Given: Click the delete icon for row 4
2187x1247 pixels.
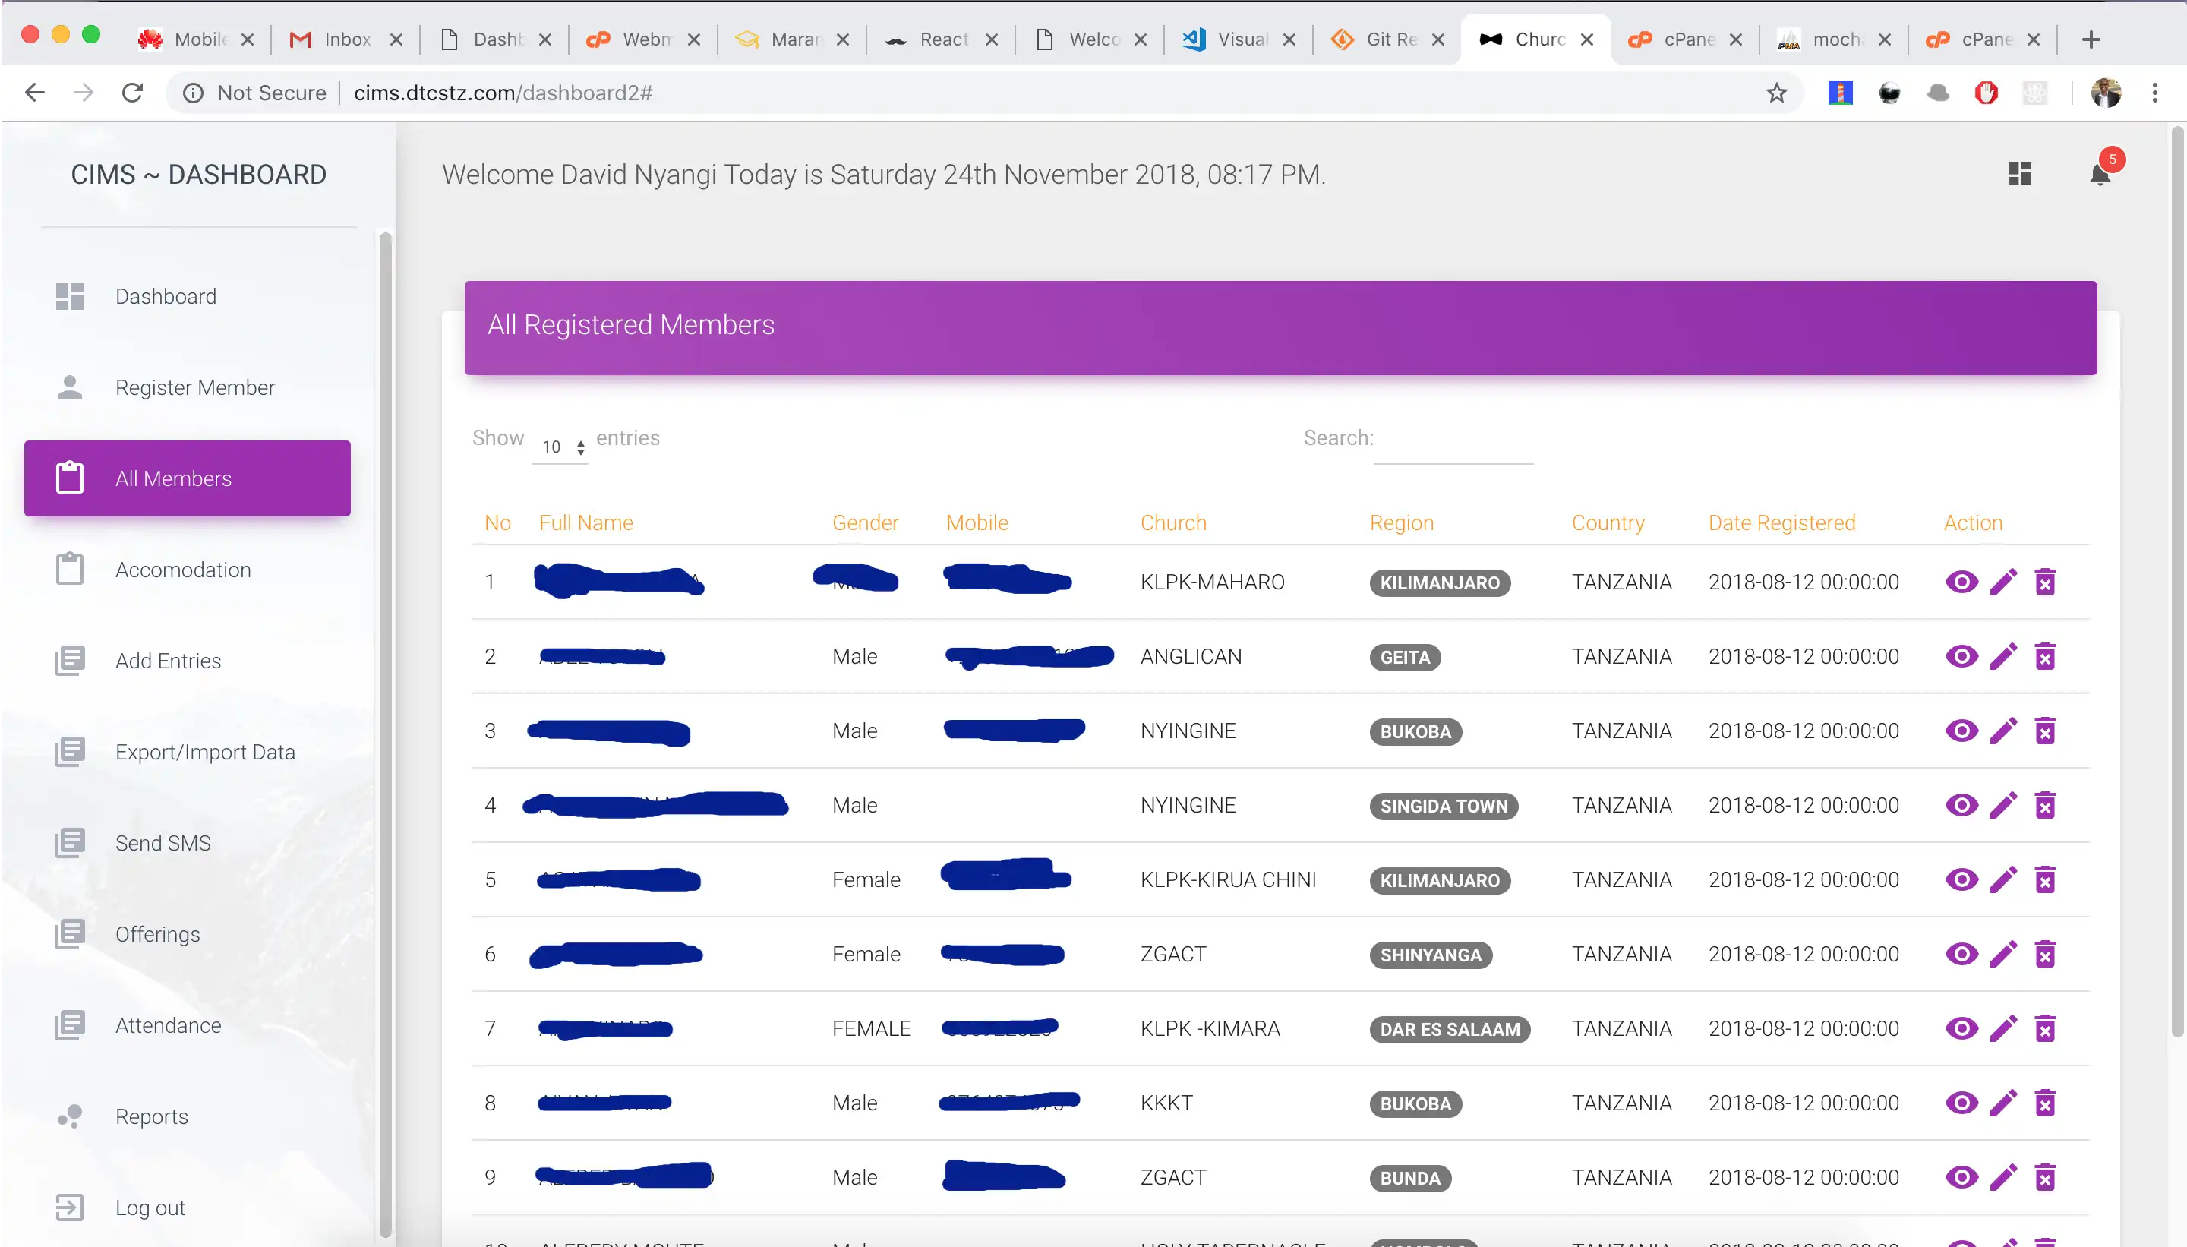Looking at the screenshot, I should [2046, 803].
